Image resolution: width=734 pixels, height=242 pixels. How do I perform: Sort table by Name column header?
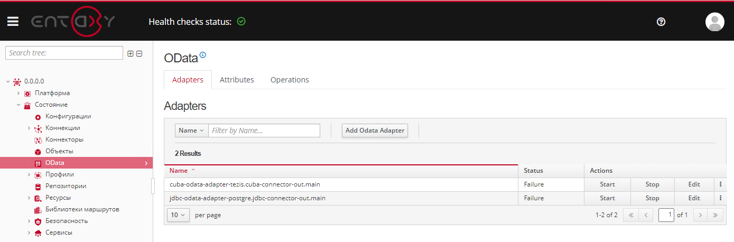click(341, 171)
